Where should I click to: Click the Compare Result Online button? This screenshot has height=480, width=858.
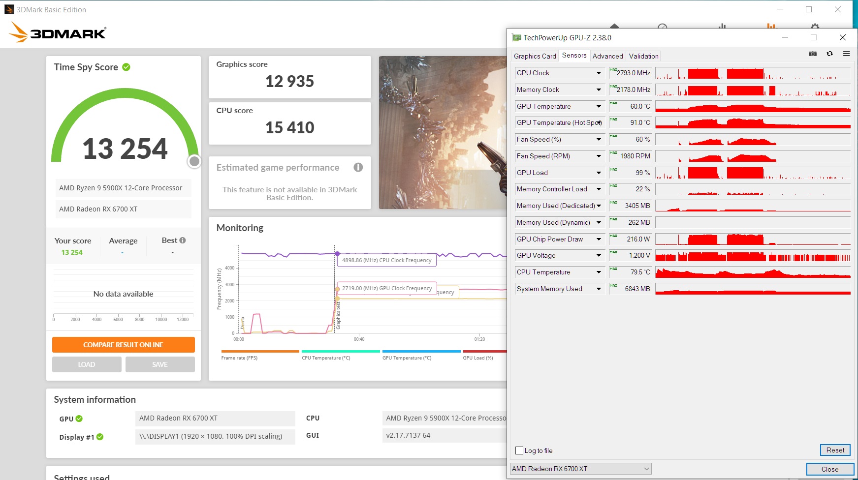124,345
